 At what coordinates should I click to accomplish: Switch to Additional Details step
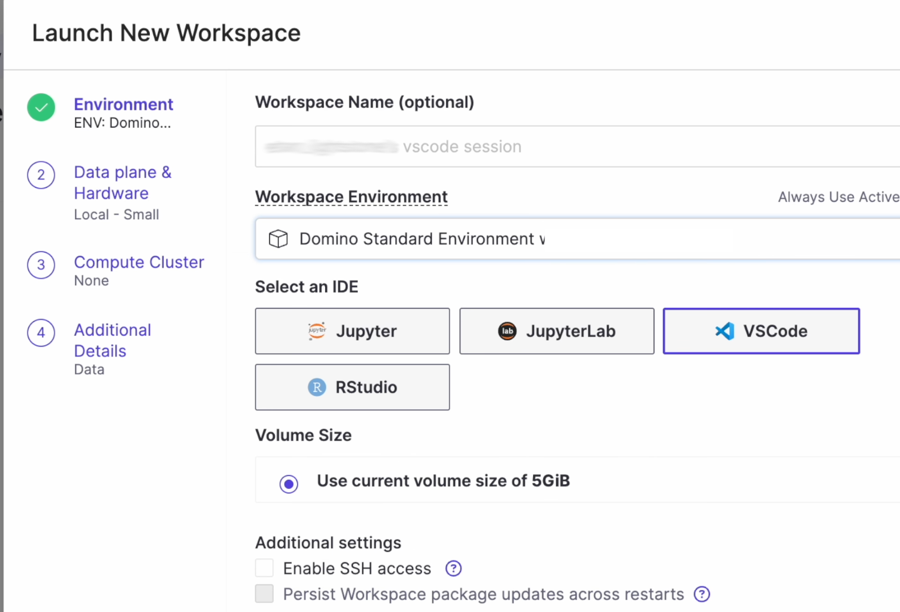click(x=112, y=340)
